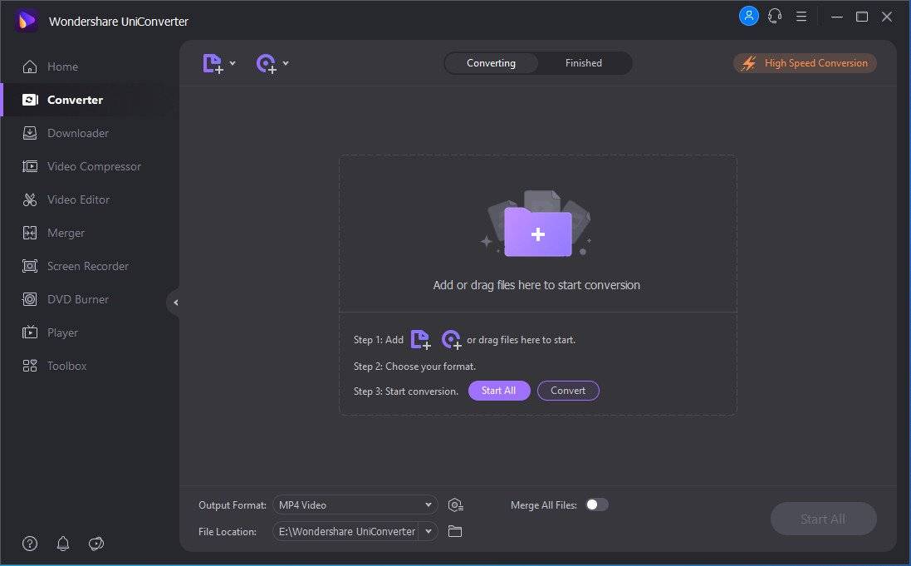
Task: Click the headset support icon
Action: tap(775, 16)
